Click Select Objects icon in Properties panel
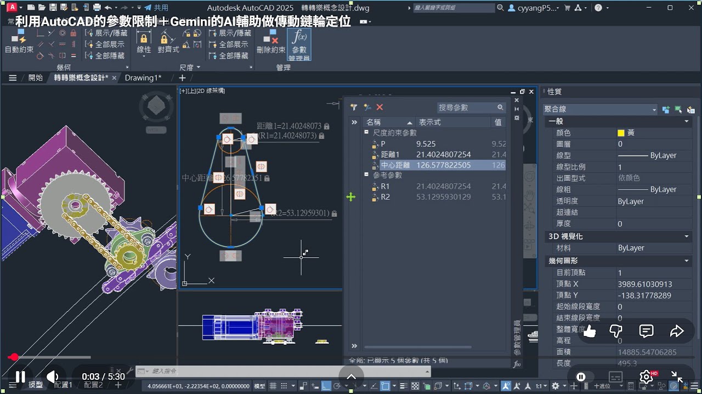This screenshot has height=394, width=702. click(x=678, y=109)
